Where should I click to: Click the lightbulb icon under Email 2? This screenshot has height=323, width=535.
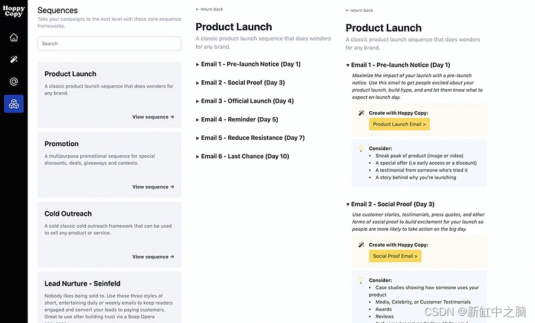point(361,280)
